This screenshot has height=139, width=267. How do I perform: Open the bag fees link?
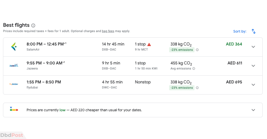pos(108,31)
